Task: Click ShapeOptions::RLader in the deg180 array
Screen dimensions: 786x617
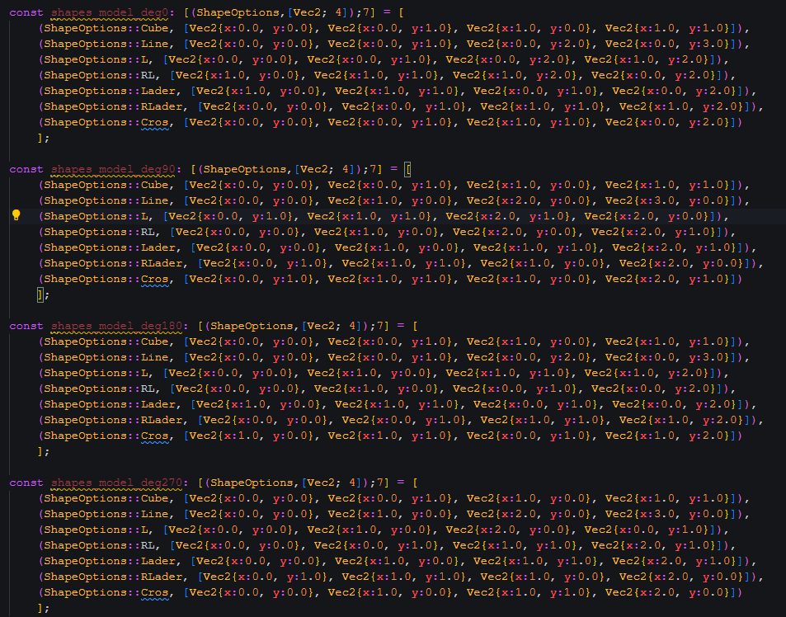Action: (113, 420)
